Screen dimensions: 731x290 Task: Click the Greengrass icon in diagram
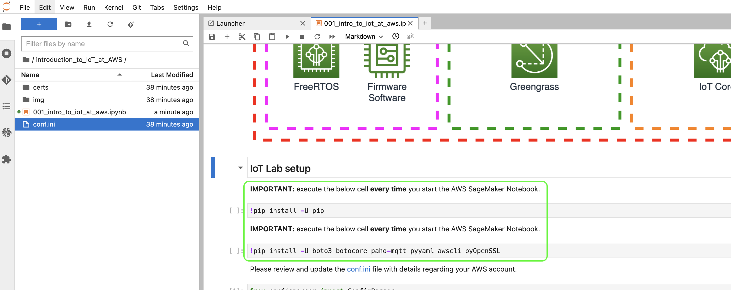534,61
